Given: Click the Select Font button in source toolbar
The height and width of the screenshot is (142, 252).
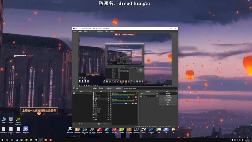Looking at the screenshot, I should [x=109, y=88].
